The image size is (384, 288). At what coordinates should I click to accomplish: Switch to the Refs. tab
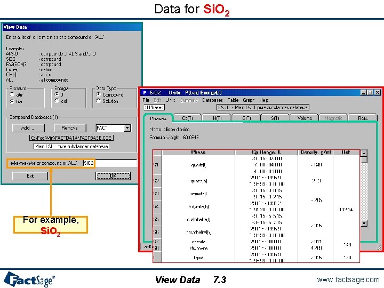click(363, 118)
